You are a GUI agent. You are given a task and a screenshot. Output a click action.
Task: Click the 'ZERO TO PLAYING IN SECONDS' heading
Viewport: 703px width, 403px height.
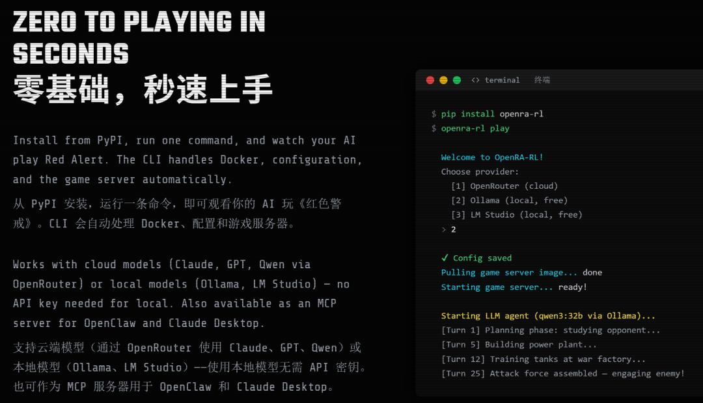point(139,38)
